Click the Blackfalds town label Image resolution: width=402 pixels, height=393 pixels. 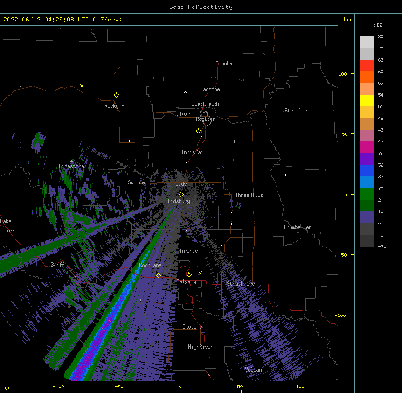206,104
